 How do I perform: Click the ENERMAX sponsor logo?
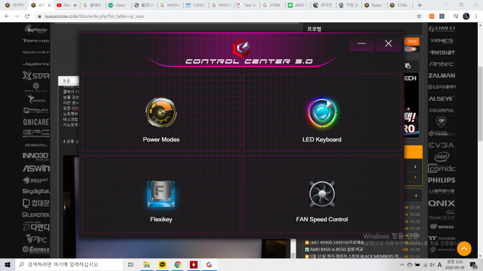[x=36, y=250]
